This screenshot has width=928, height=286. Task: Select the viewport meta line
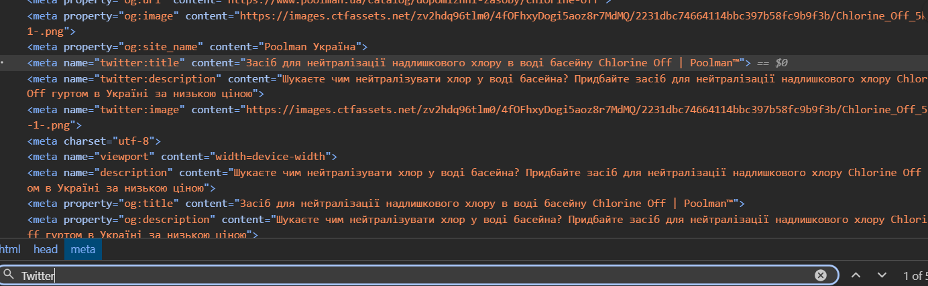coord(182,157)
